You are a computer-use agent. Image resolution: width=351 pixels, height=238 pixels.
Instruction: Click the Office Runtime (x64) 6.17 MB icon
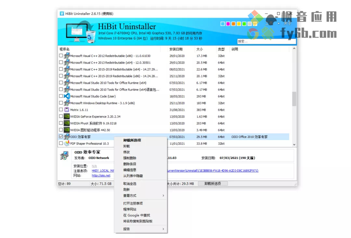(67, 83)
